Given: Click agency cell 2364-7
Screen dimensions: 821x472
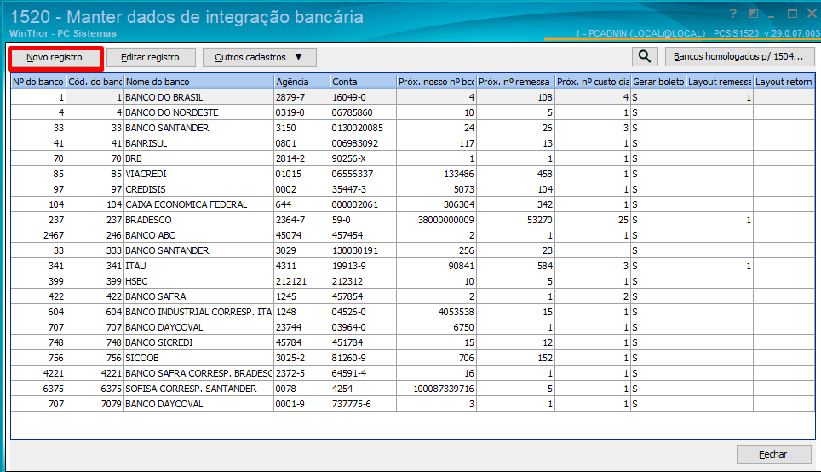Looking at the screenshot, I should (x=301, y=220).
